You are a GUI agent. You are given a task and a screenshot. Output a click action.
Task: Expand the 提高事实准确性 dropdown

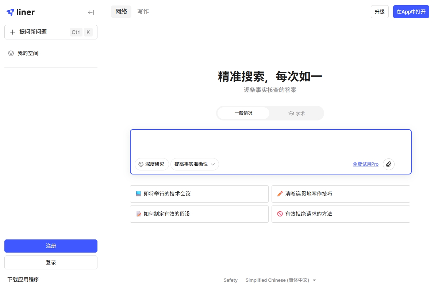point(195,164)
